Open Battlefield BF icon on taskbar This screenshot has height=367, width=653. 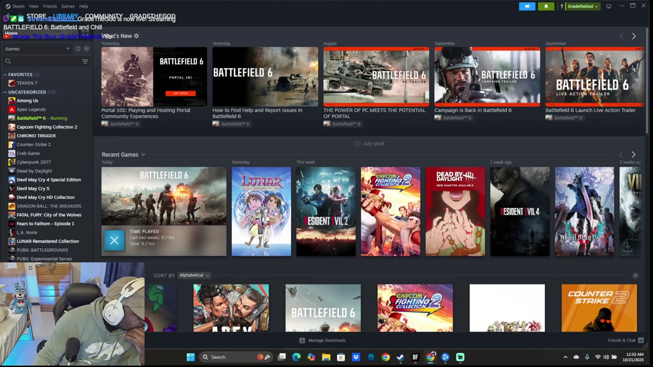click(x=415, y=357)
